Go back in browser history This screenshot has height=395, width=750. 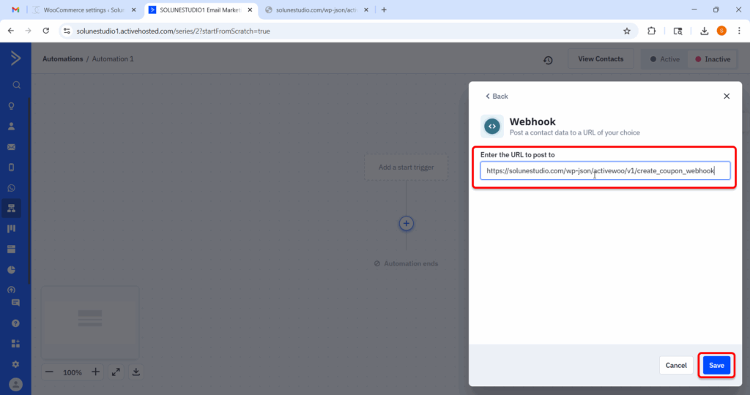click(x=11, y=31)
